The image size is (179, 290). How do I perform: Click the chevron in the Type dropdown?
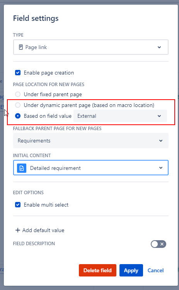(159, 47)
